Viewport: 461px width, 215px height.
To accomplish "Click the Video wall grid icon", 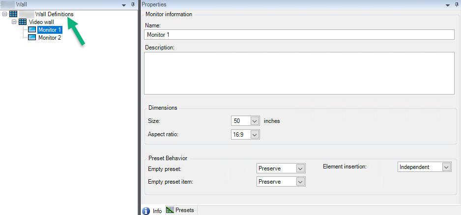I will (22, 22).
